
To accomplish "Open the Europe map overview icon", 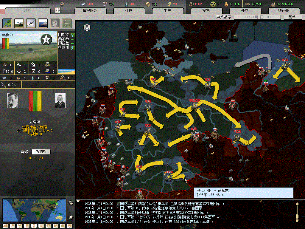I will [x=7, y=23].
